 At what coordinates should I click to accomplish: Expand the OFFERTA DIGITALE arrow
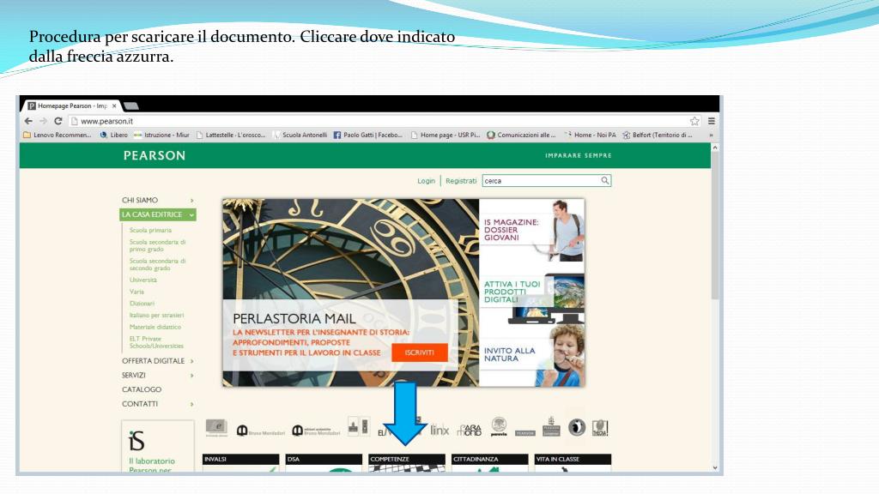(x=191, y=361)
